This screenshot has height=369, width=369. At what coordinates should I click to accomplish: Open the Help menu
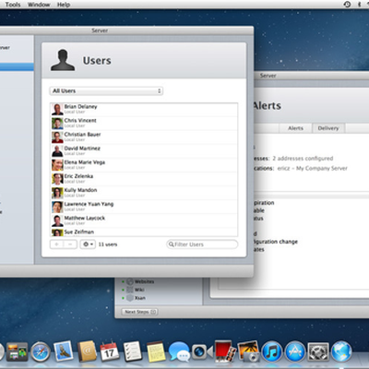point(64,5)
